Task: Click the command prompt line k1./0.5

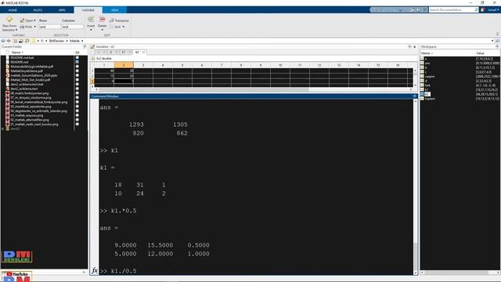Action: pyautogui.click(x=118, y=271)
